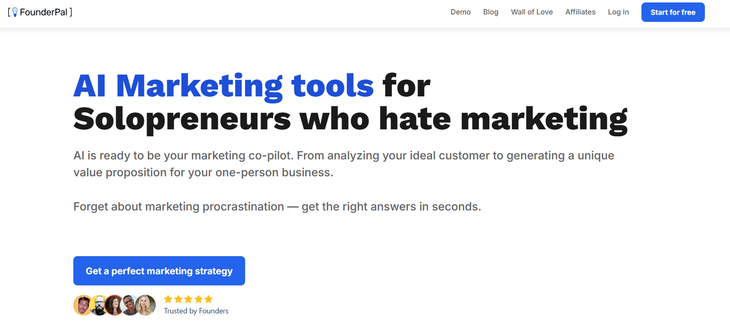This screenshot has width=730, height=327.
Task: Open the Affiliates navigation link
Action: (580, 12)
